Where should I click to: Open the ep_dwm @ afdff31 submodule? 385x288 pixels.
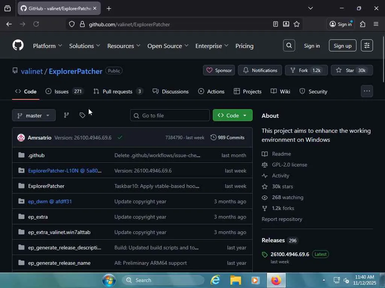tap(50, 201)
